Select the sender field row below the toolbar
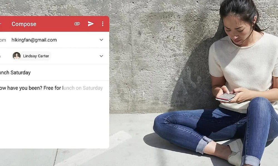Viewport: 278px width, 166px height. point(50,40)
